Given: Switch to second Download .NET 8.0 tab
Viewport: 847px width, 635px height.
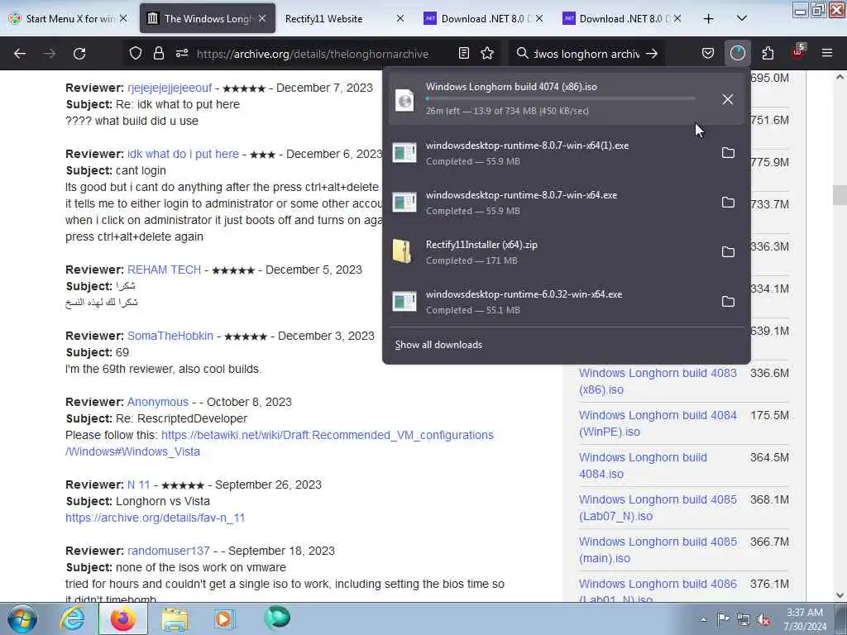Looking at the screenshot, I should click(x=621, y=19).
